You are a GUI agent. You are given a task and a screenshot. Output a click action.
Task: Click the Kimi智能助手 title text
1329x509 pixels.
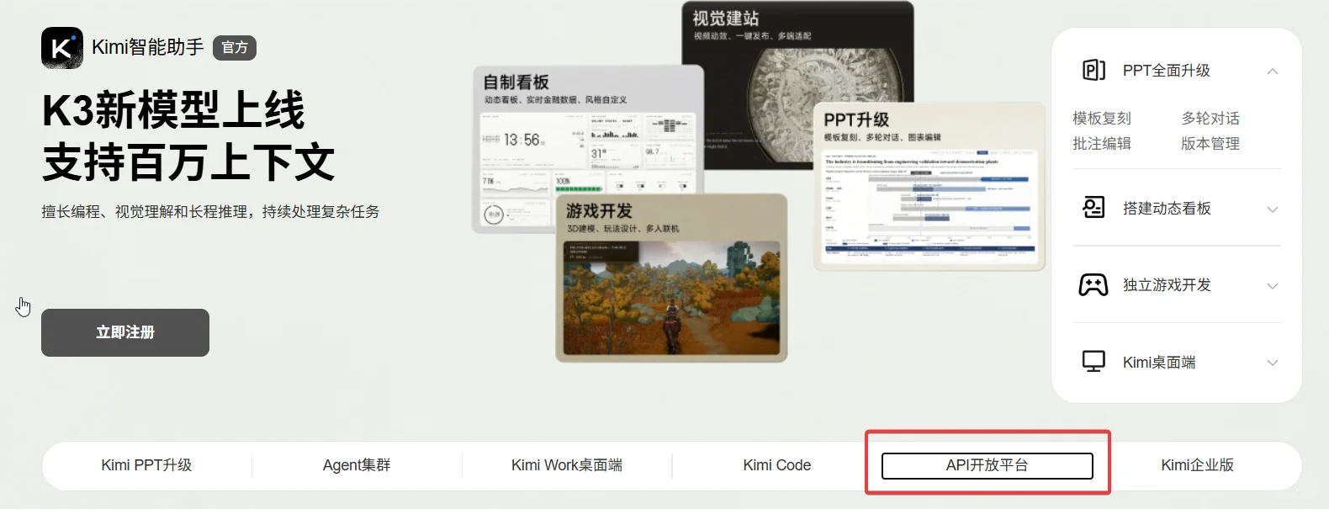148,47
